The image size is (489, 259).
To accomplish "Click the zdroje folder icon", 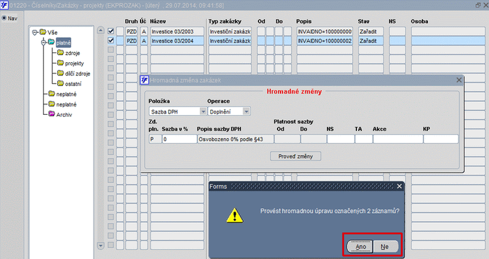I will 61,53.
